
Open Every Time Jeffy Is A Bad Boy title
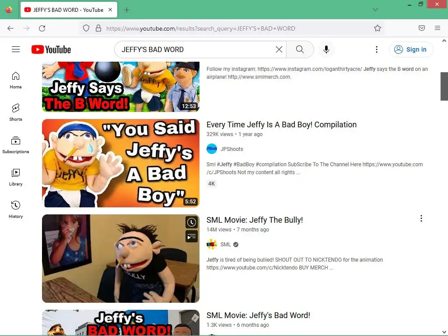pyautogui.click(x=281, y=125)
